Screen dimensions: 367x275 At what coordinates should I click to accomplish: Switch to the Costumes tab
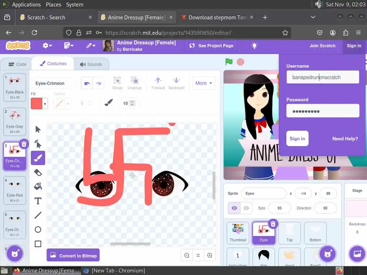click(53, 64)
